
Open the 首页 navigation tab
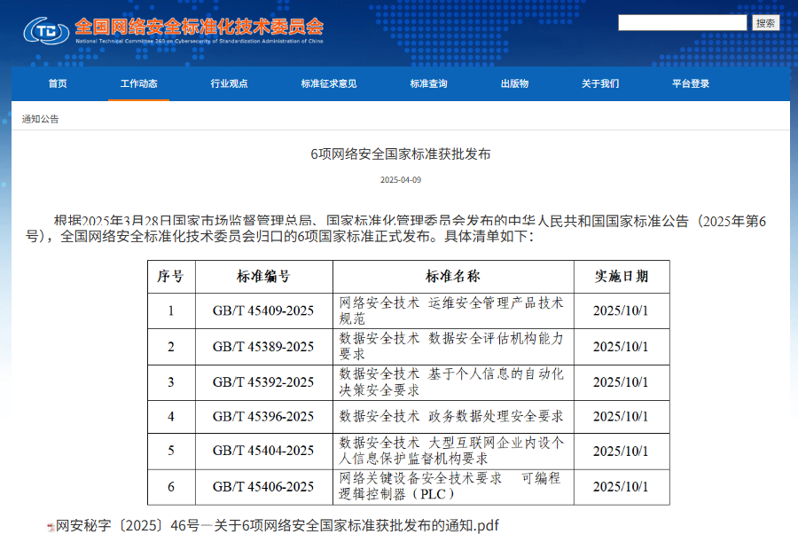(58, 83)
